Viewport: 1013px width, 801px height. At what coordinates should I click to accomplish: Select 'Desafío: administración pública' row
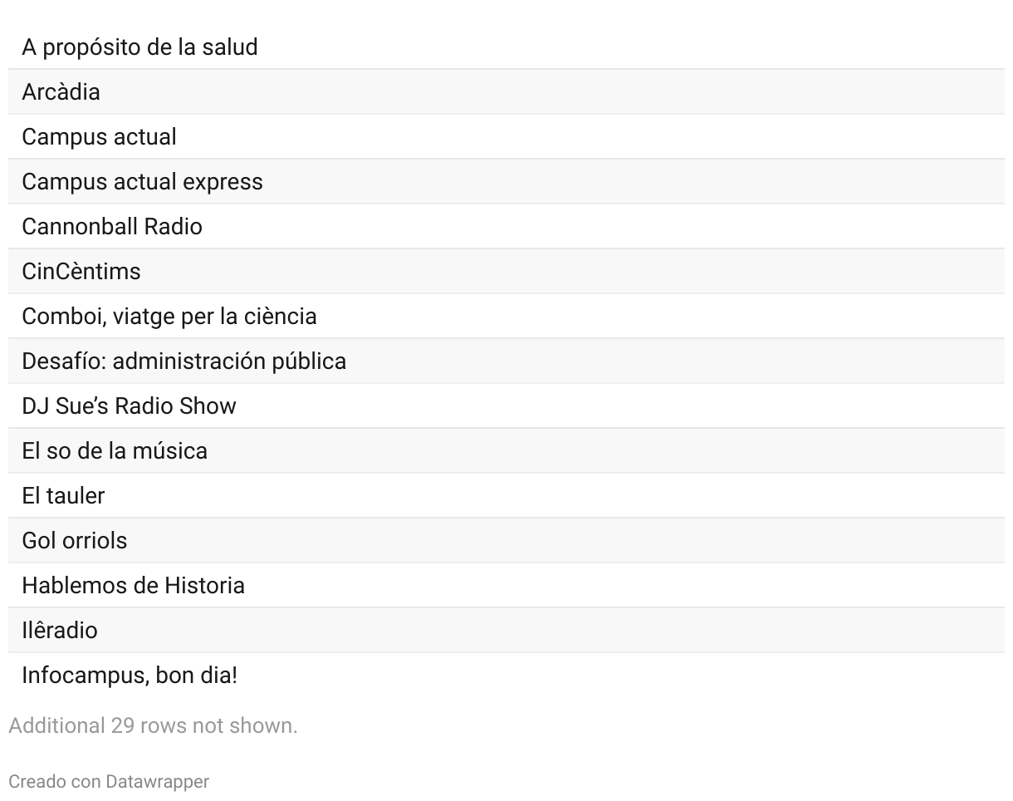coord(184,361)
